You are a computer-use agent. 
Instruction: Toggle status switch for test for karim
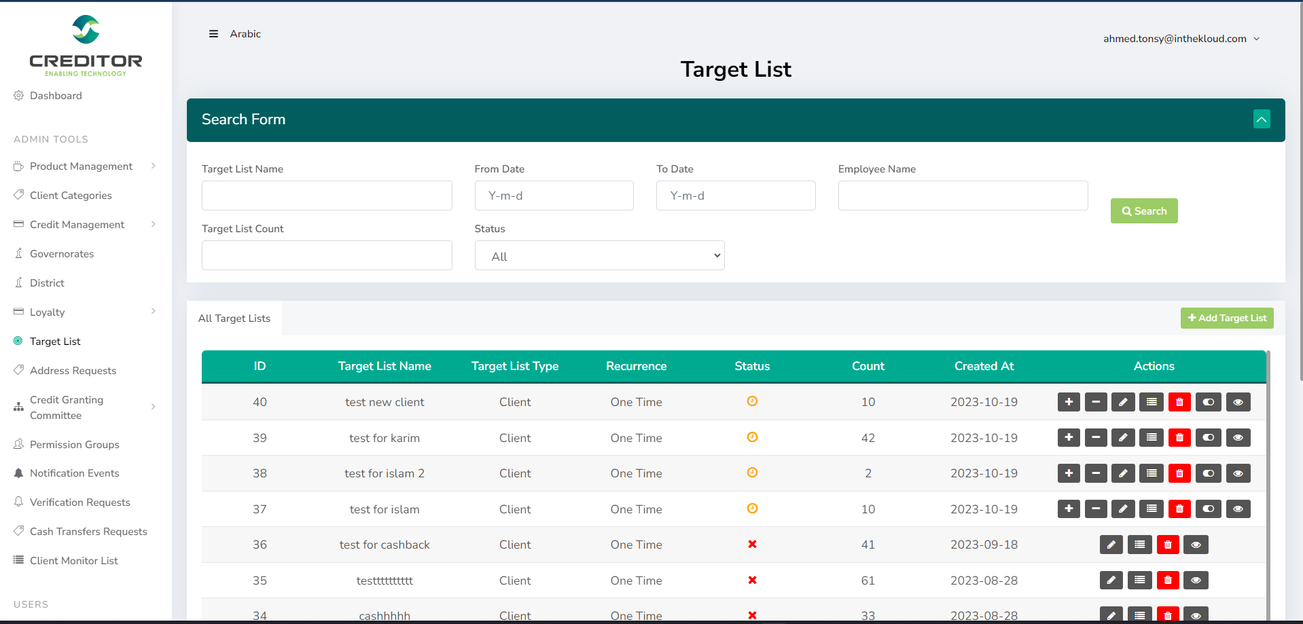click(1208, 438)
